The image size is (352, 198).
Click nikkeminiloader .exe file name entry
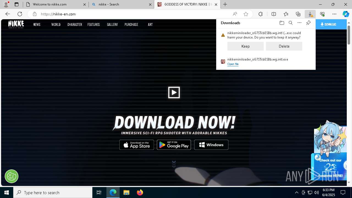pyautogui.click(x=258, y=59)
